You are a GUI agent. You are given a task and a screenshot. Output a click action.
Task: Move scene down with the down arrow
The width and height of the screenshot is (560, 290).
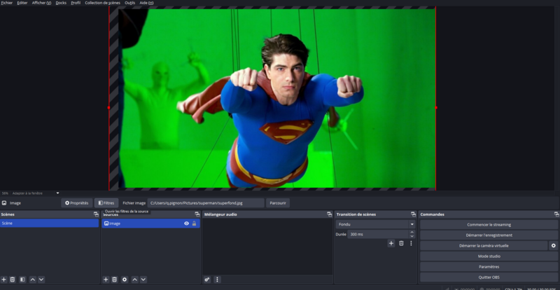[41, 279]
